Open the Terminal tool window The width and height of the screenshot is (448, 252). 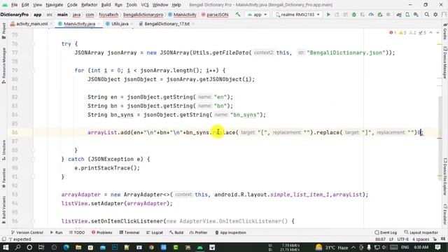(129, 232)
